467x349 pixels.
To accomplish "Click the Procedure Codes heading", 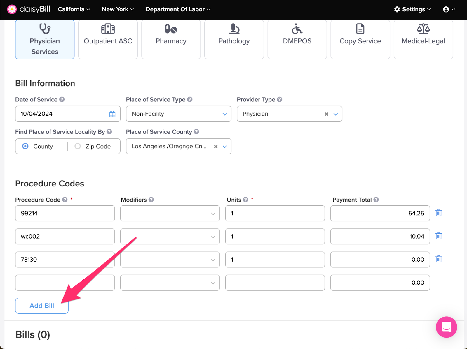I will [x=50, y=184].
